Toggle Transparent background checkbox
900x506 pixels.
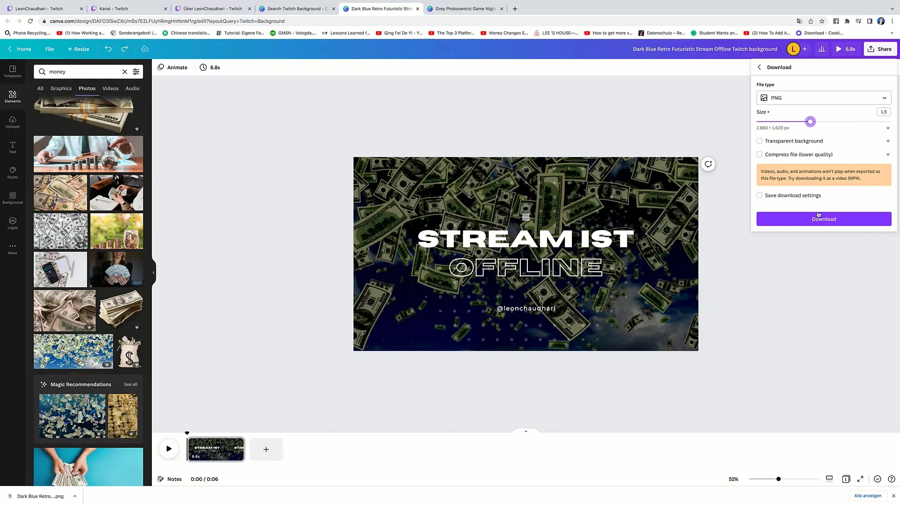point(759,140)
